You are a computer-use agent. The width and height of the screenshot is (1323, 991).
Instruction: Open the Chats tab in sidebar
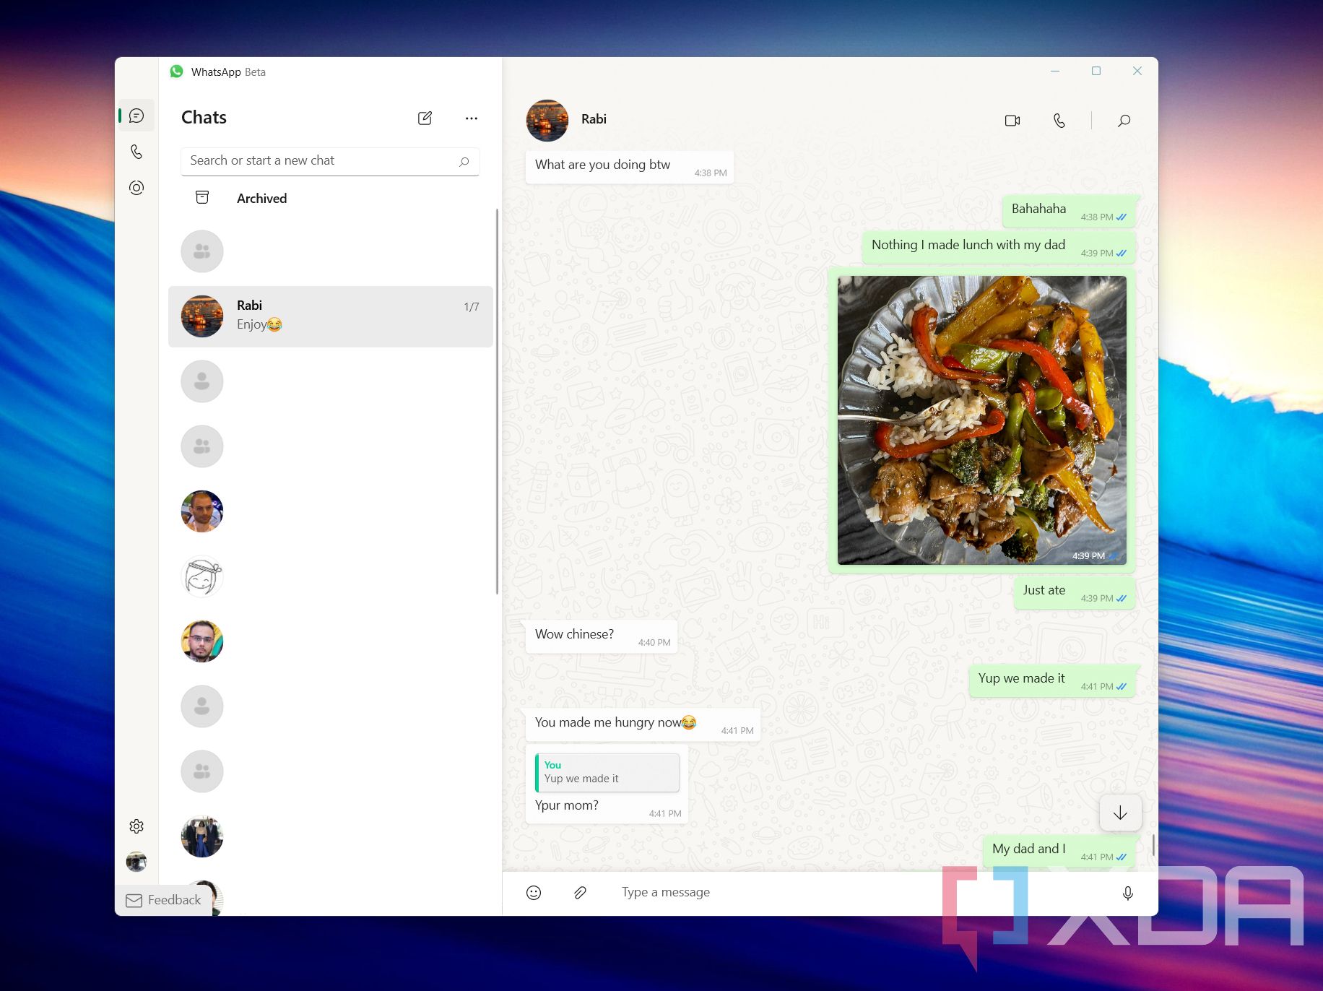point(136,116)
